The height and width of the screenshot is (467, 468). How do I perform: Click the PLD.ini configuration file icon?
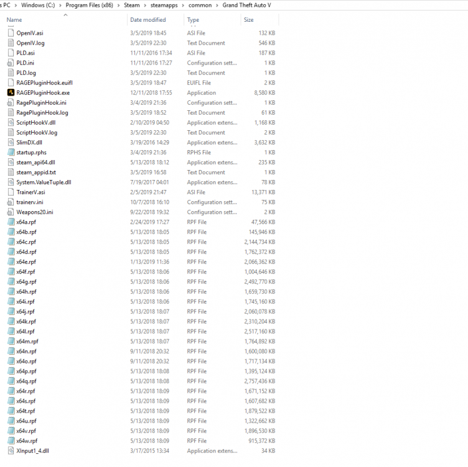pos(11,63)
